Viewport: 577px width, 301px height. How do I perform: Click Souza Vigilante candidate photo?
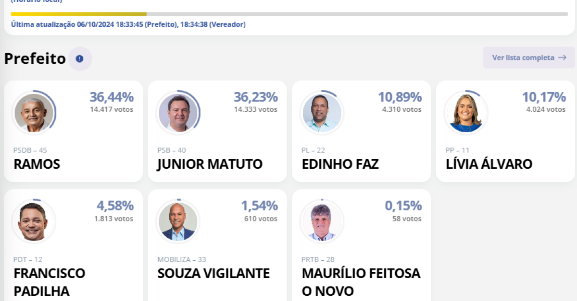pos(178,222)
